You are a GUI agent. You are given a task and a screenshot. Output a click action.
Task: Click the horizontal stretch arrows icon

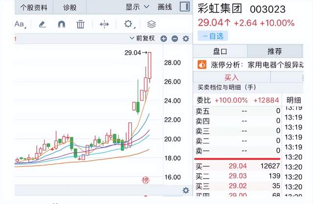pyautogui.click(x=105, y=24)
